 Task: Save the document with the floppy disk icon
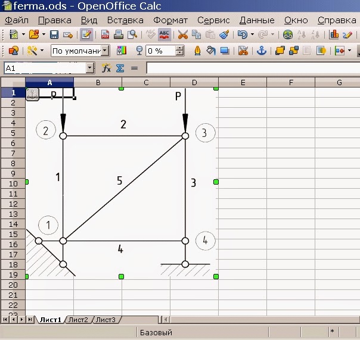[x=54, y=35]
